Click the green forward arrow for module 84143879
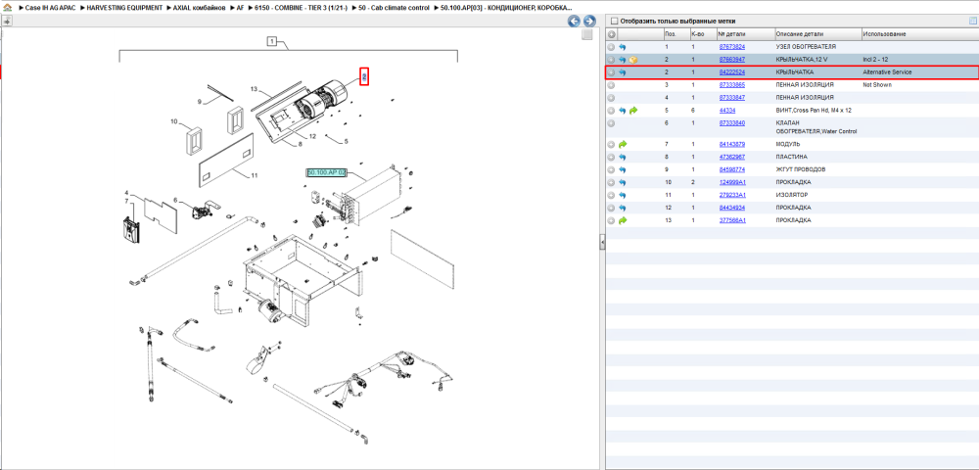 tap(623, 144)
